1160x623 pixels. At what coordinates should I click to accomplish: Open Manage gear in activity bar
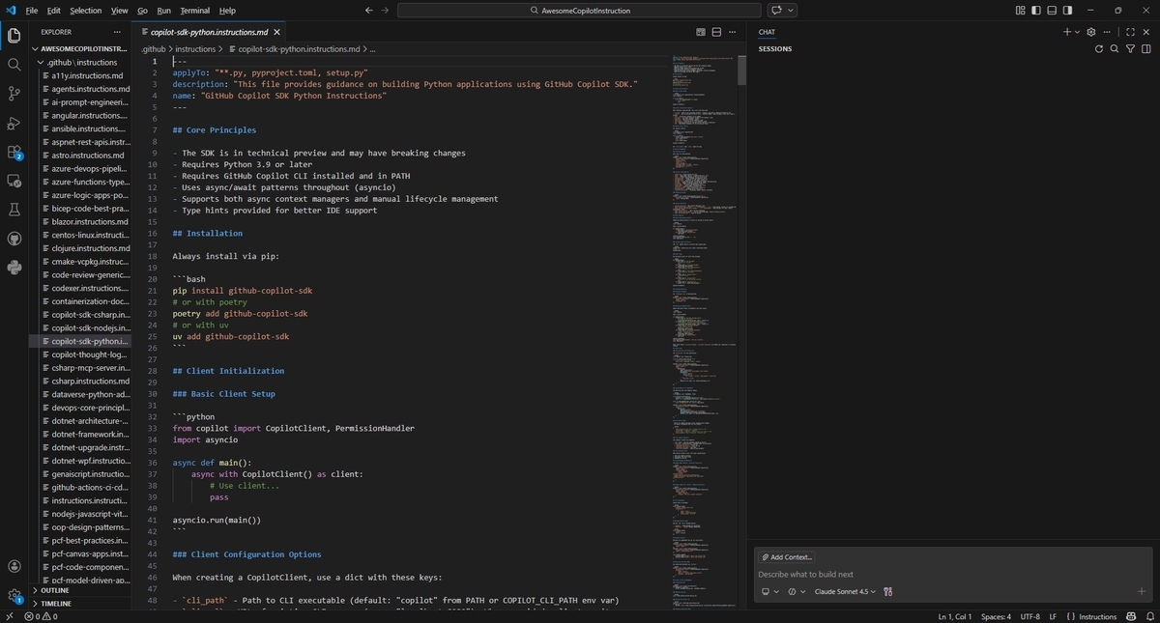pyautogui.click(x=14, y=596)
